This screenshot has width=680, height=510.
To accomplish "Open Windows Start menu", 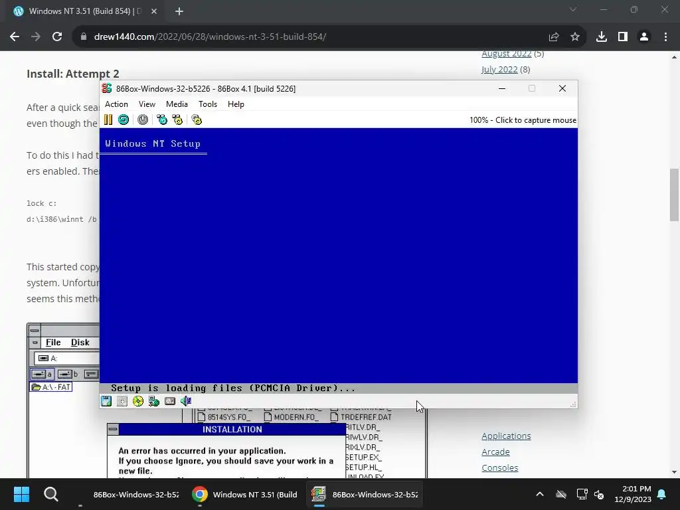I will (x=21, y=494).
